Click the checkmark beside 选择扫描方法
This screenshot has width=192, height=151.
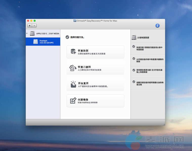point(67,37)
